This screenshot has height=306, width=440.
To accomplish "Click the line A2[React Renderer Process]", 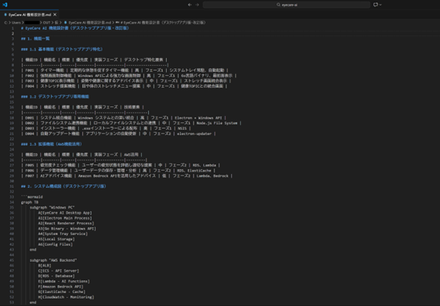I will (x=66, y=223).
